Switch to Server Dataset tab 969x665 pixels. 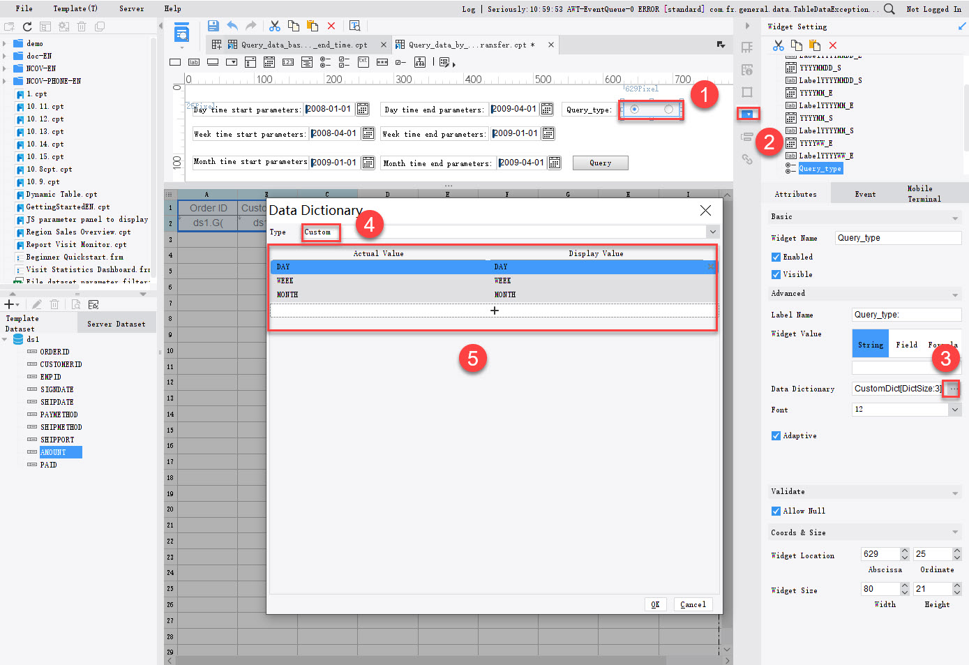117,324
